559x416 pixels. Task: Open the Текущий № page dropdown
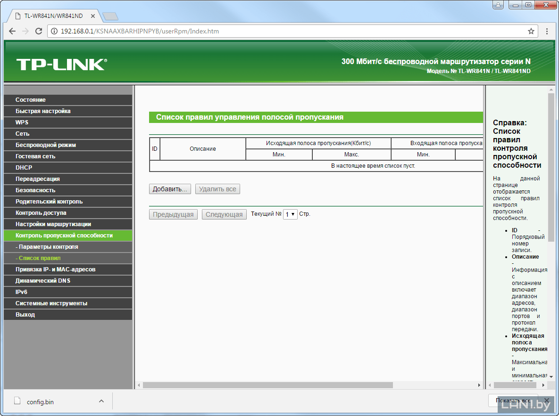tap(290, 214)
